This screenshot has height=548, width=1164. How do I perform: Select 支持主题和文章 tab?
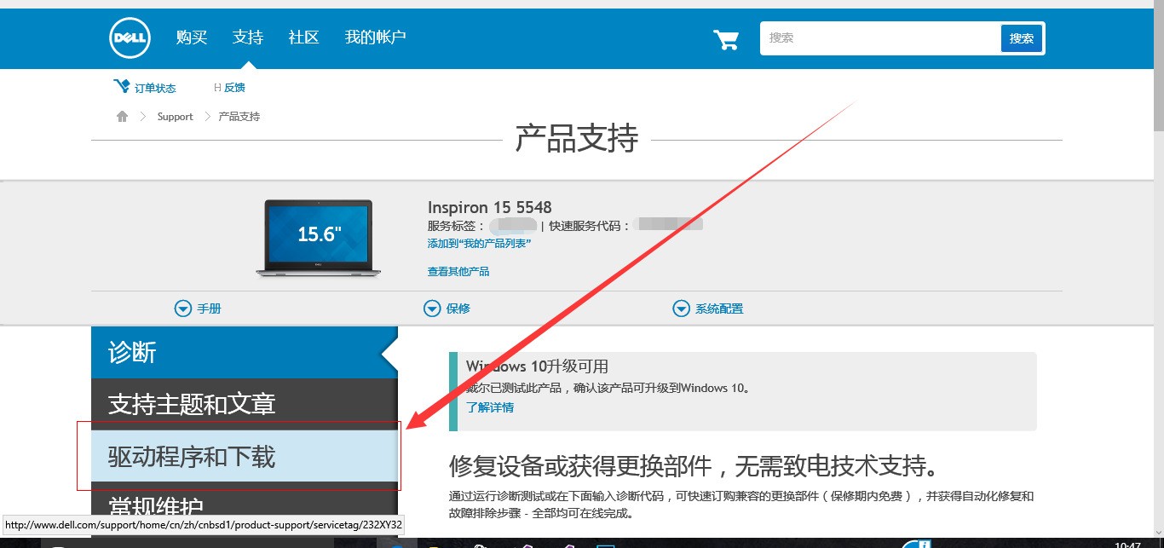click(x=245, y=404)
